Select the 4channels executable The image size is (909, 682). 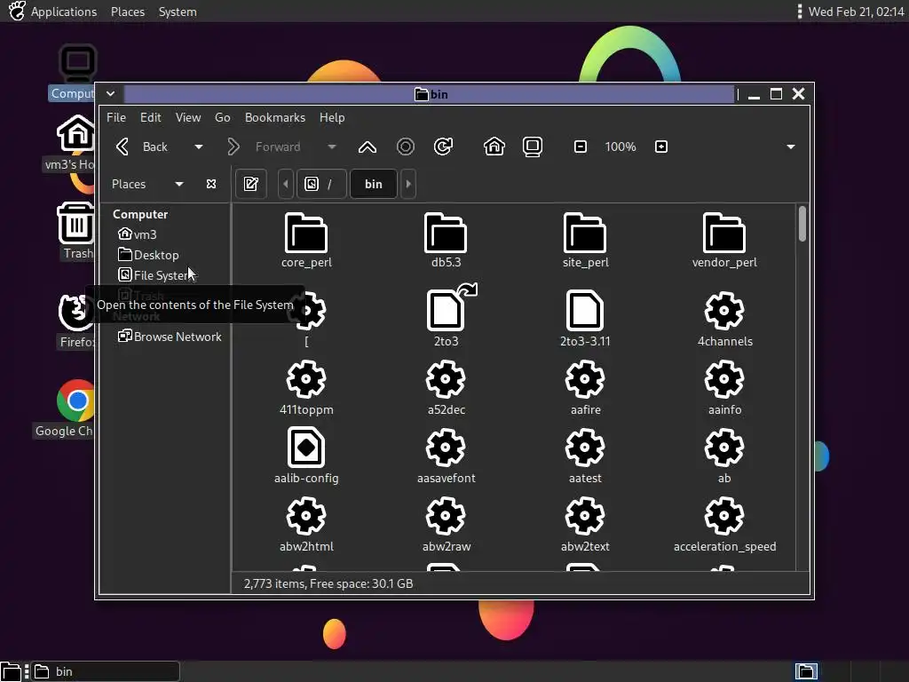coord(724,318)
